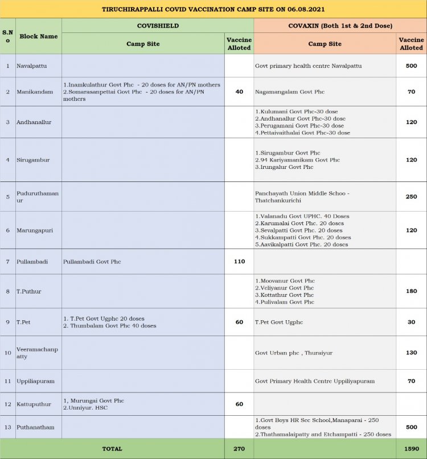Viewport: 427px width, 459px height.
Task: Click the Block Name header cell
Action: (39, 36)
